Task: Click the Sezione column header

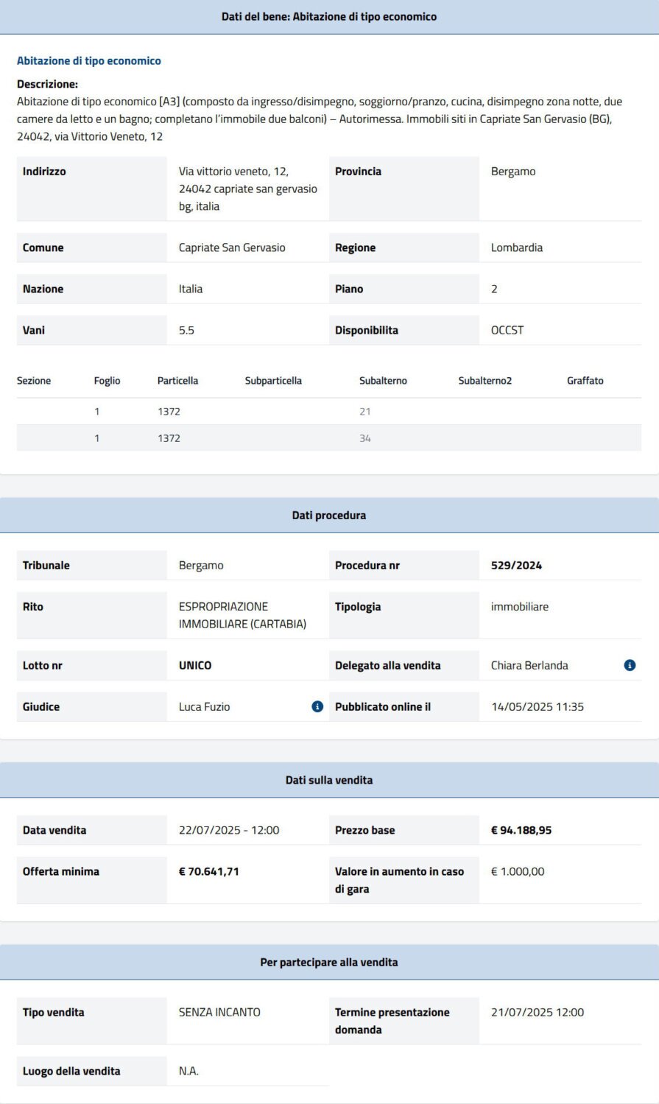Action: point(34,381)
